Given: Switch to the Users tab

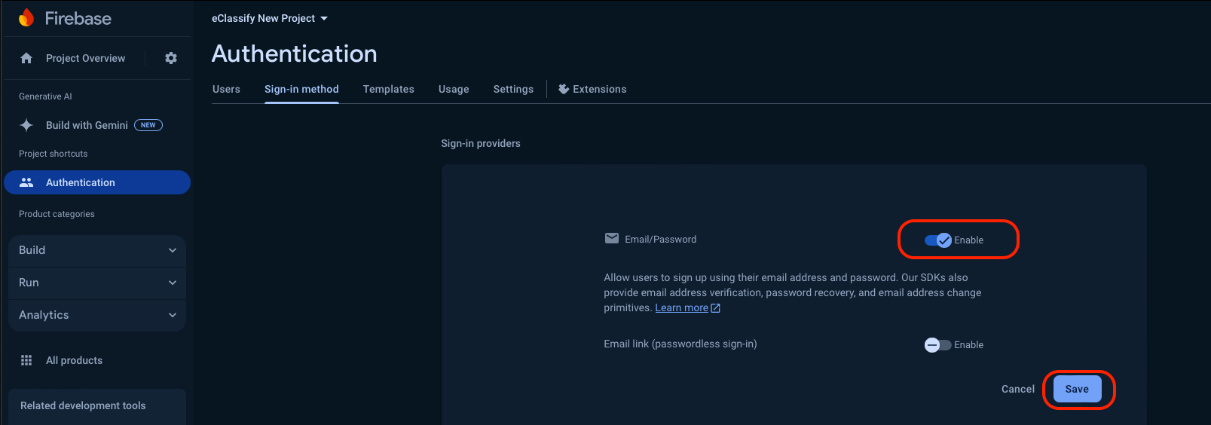Looking at the screenshot, I should click(x=226, y=89).
